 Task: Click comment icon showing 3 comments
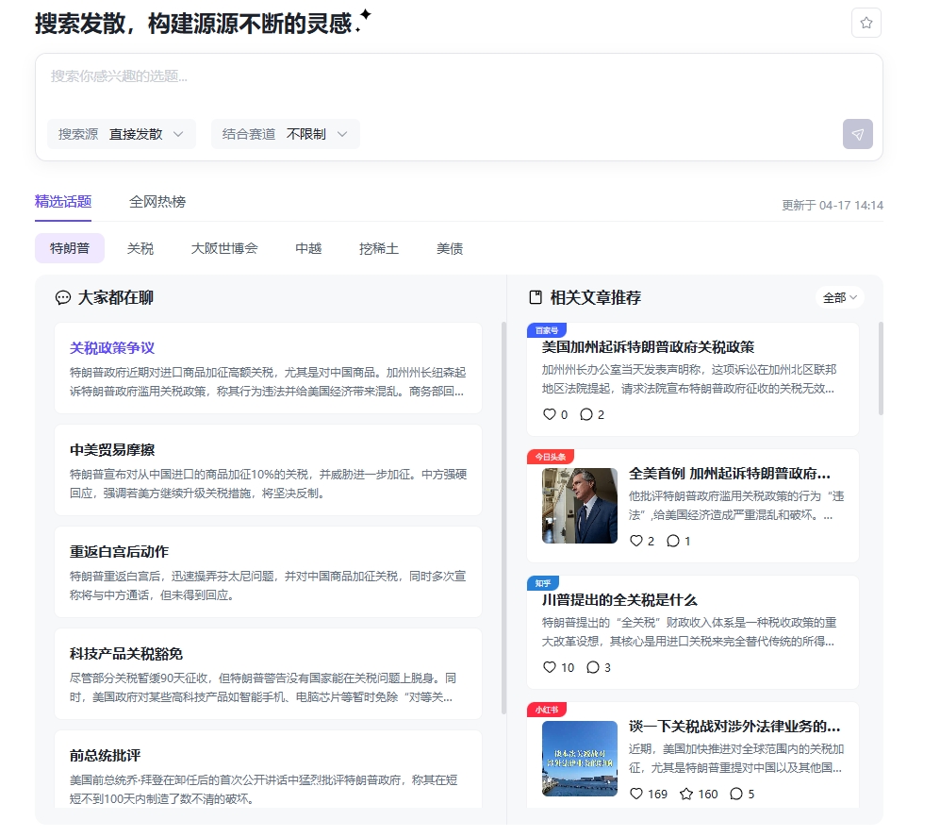click(x=593, y=667)
